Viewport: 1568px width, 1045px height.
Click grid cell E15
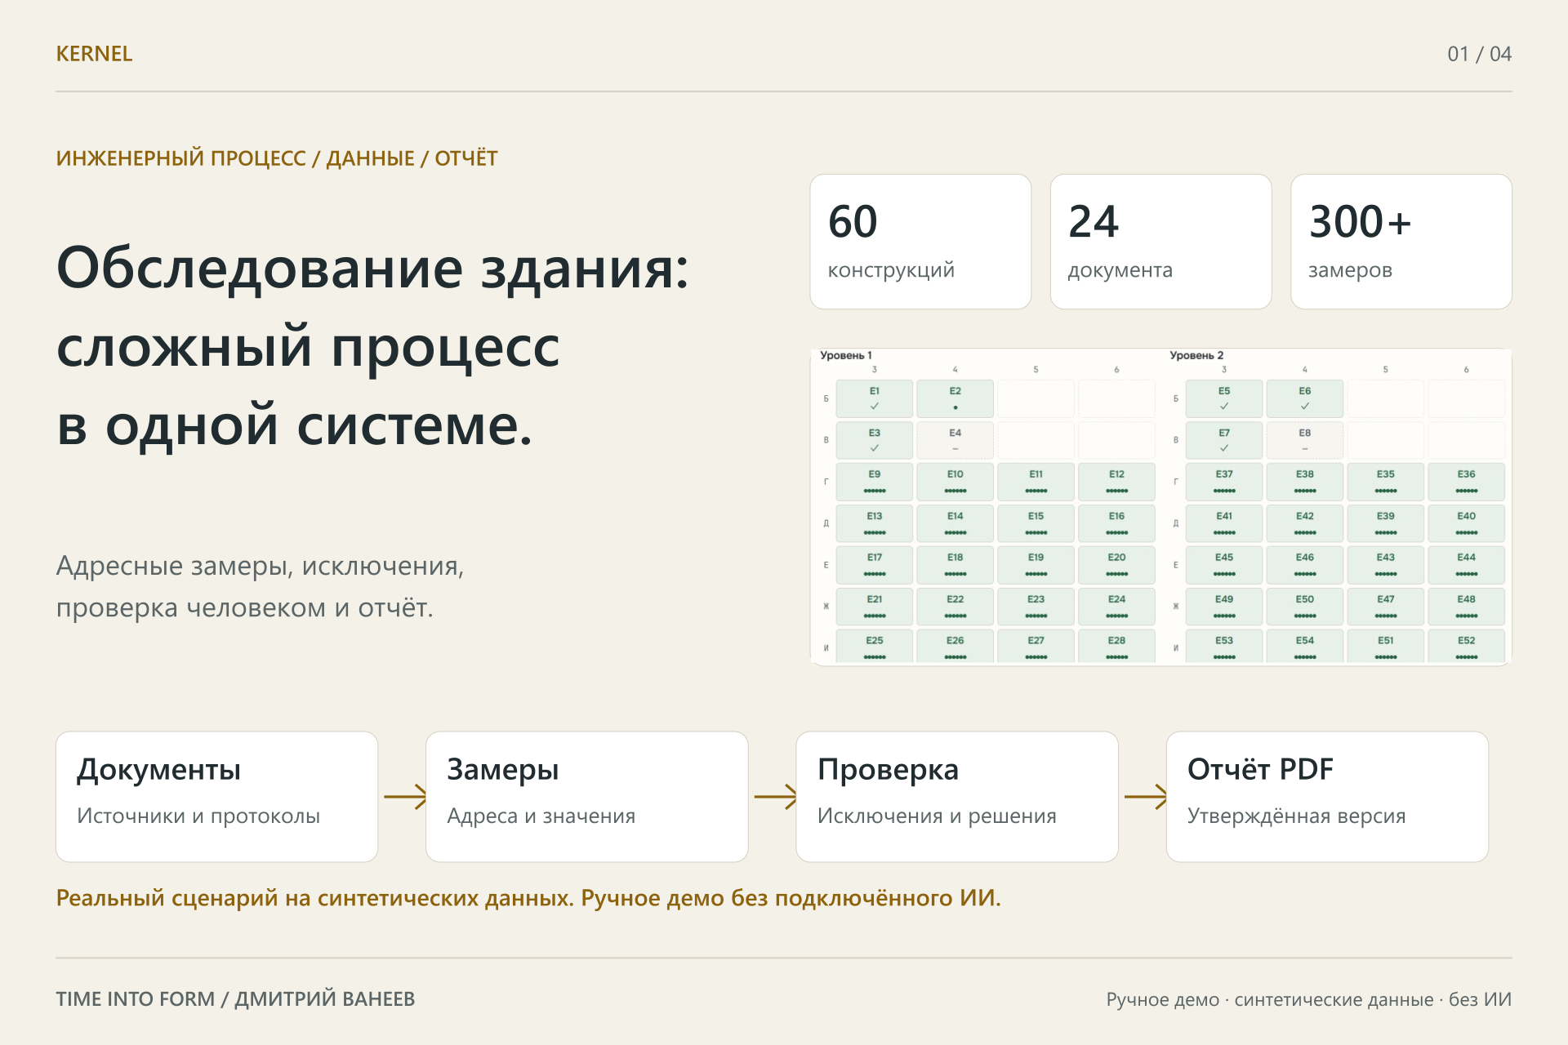tap(1036, 523)
